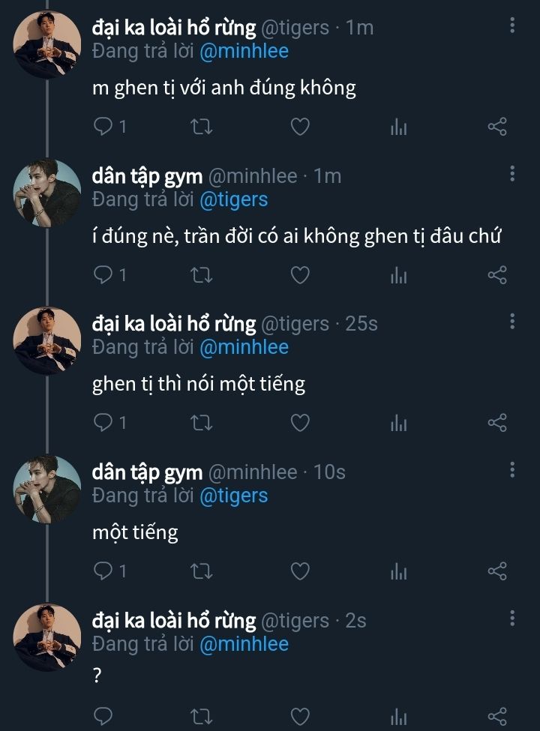Open more options for the "?" tweet
The height and width of the screenshot is (731, 540).
point(512,619)
